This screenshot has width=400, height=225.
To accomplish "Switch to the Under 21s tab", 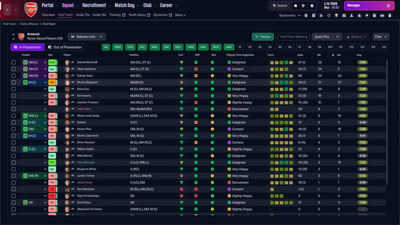I will click(x=82, y=15).
